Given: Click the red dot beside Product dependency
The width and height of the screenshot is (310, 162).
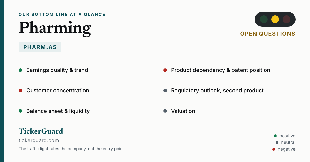Looking at the screenshot, I should [165, 70].
